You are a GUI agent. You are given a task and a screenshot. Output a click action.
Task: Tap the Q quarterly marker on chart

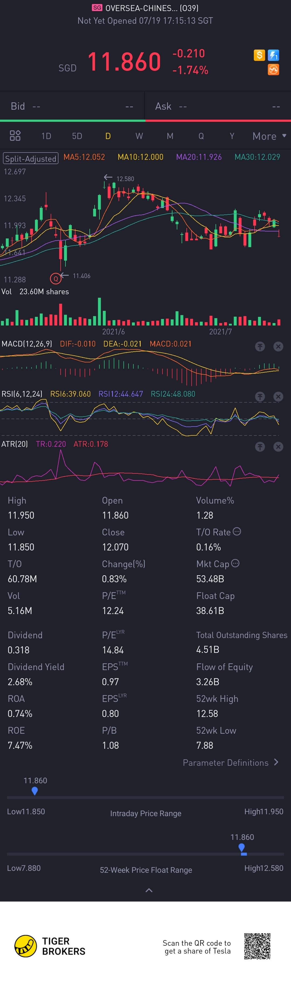point(56,278)
